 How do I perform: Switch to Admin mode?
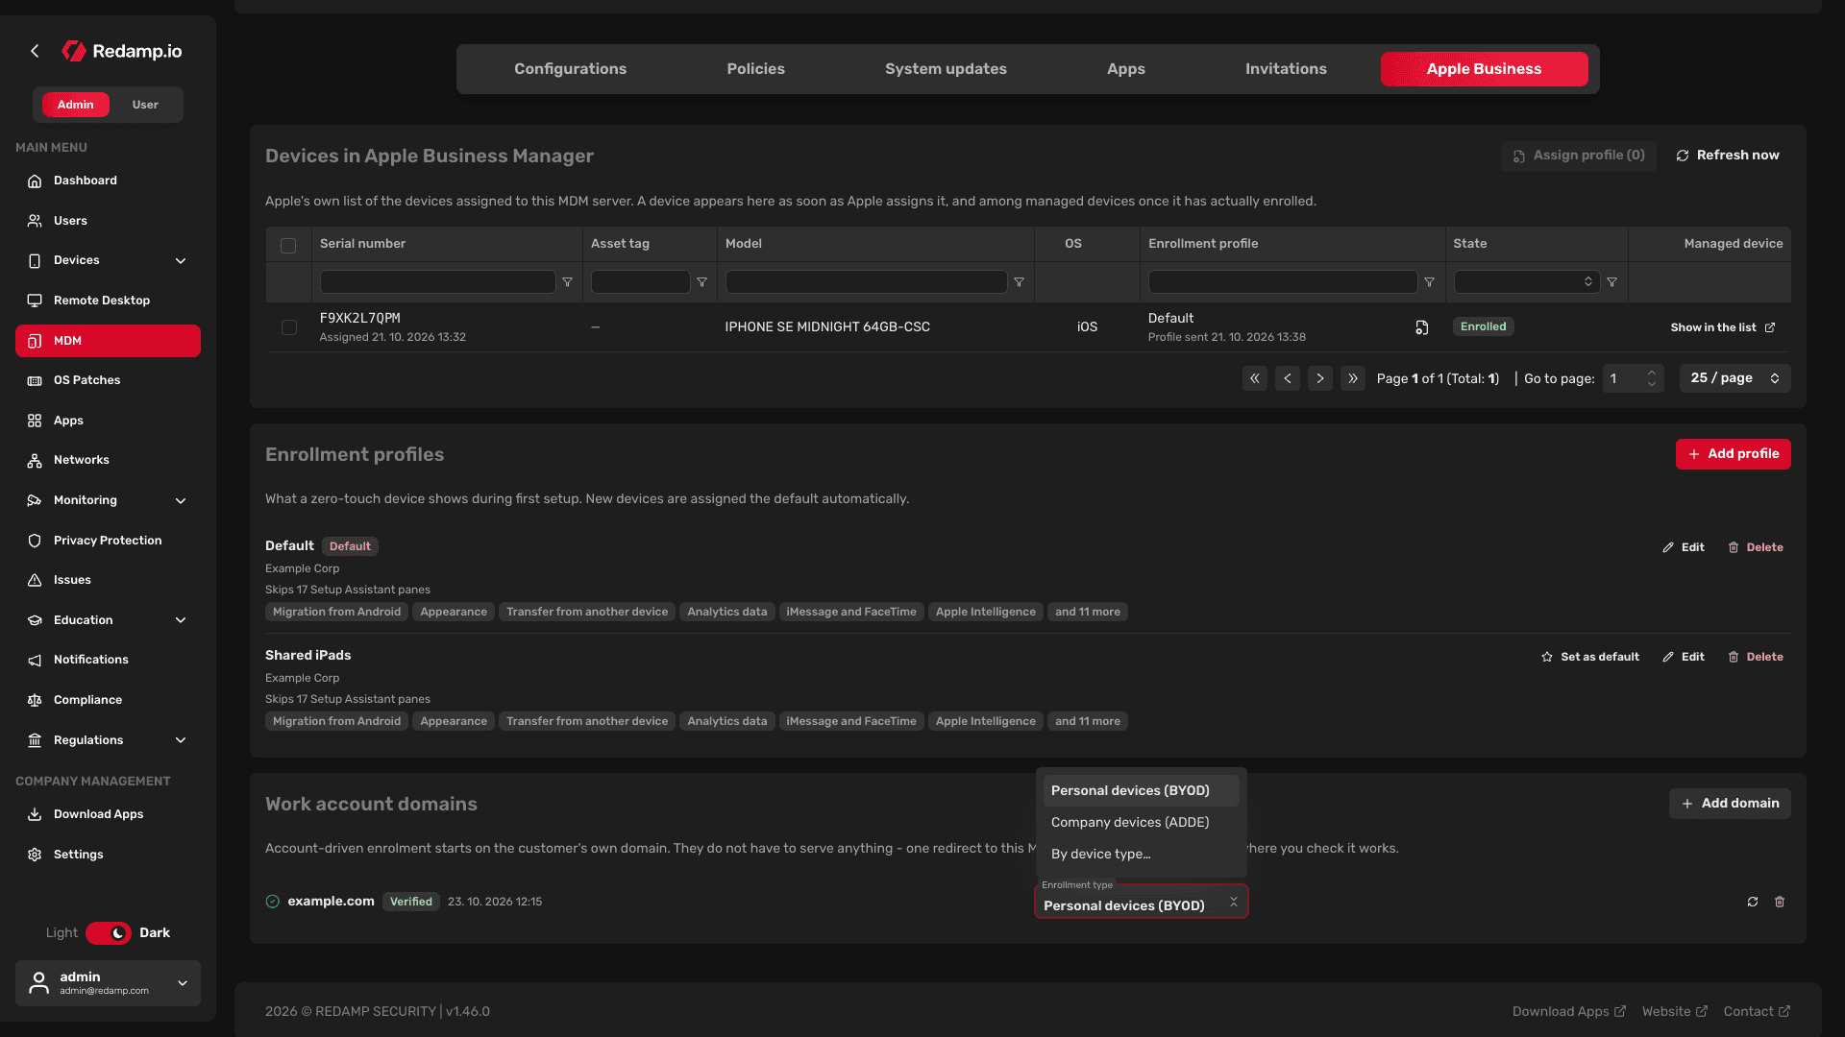pyautogui.click(x=75, y=105)
